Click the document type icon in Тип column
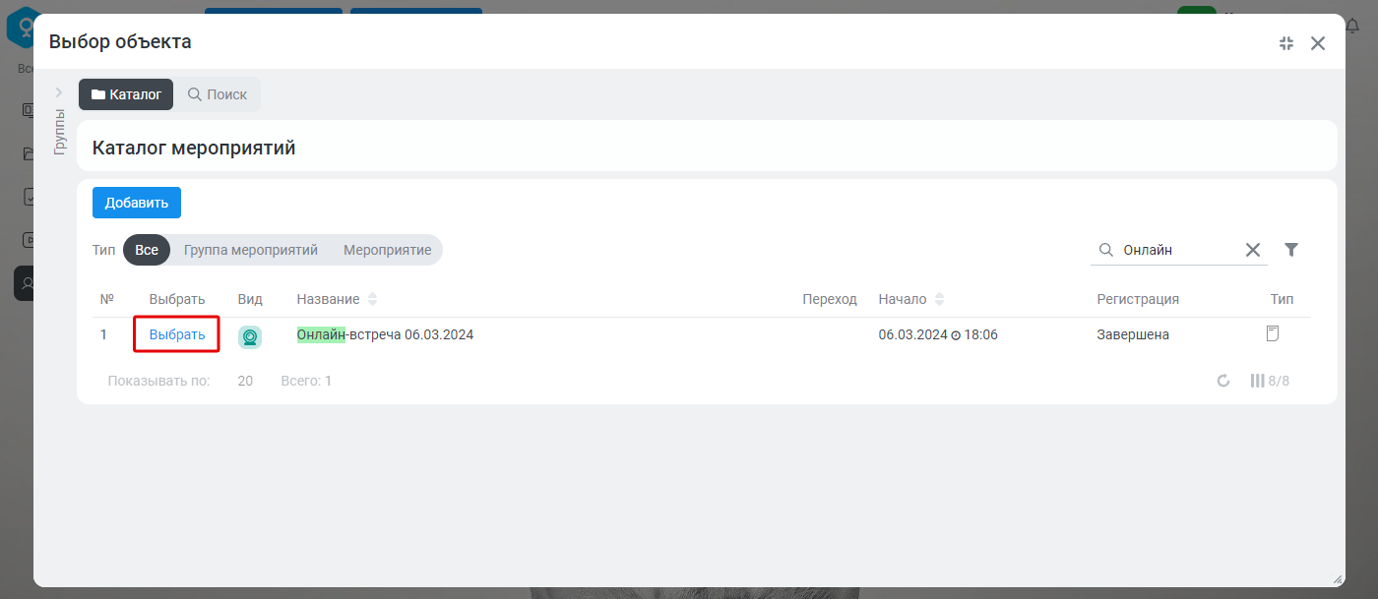Viewport: 1378px width, 599px height. click(1273, 333)
